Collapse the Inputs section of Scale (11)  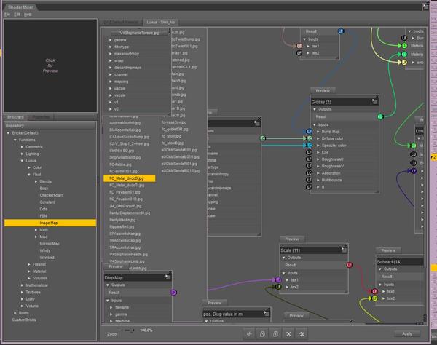click(284, 273)
